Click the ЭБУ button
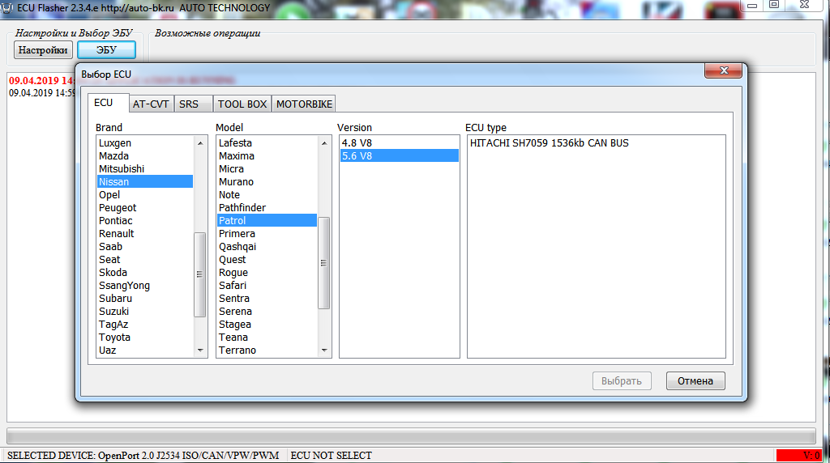 click(x=106, y=50)
